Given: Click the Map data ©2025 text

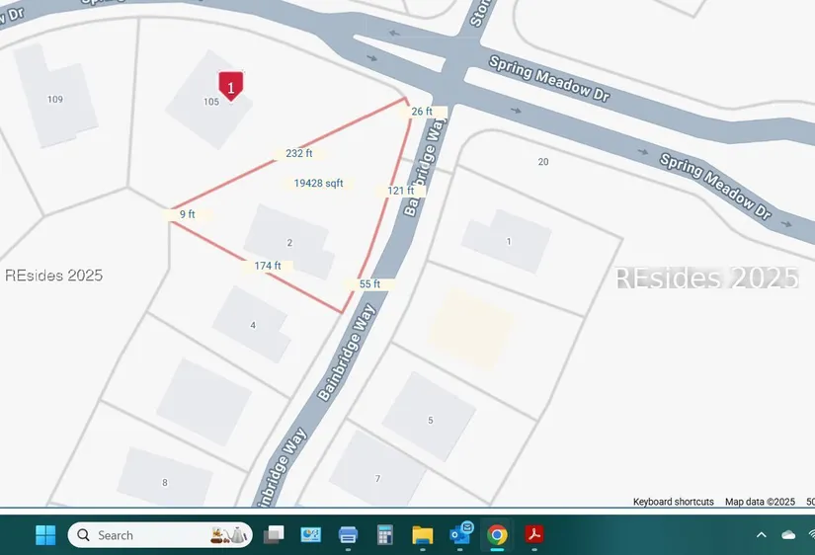Looking at the screenshot, I should [x=760, y=502].
